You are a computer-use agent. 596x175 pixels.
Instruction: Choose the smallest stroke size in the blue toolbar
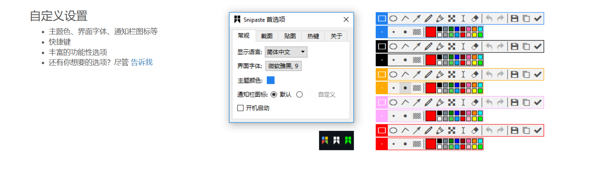[382, 32]
